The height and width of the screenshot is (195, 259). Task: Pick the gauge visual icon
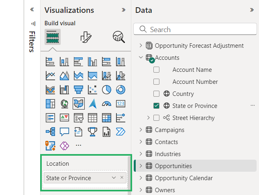click(106, 104)
